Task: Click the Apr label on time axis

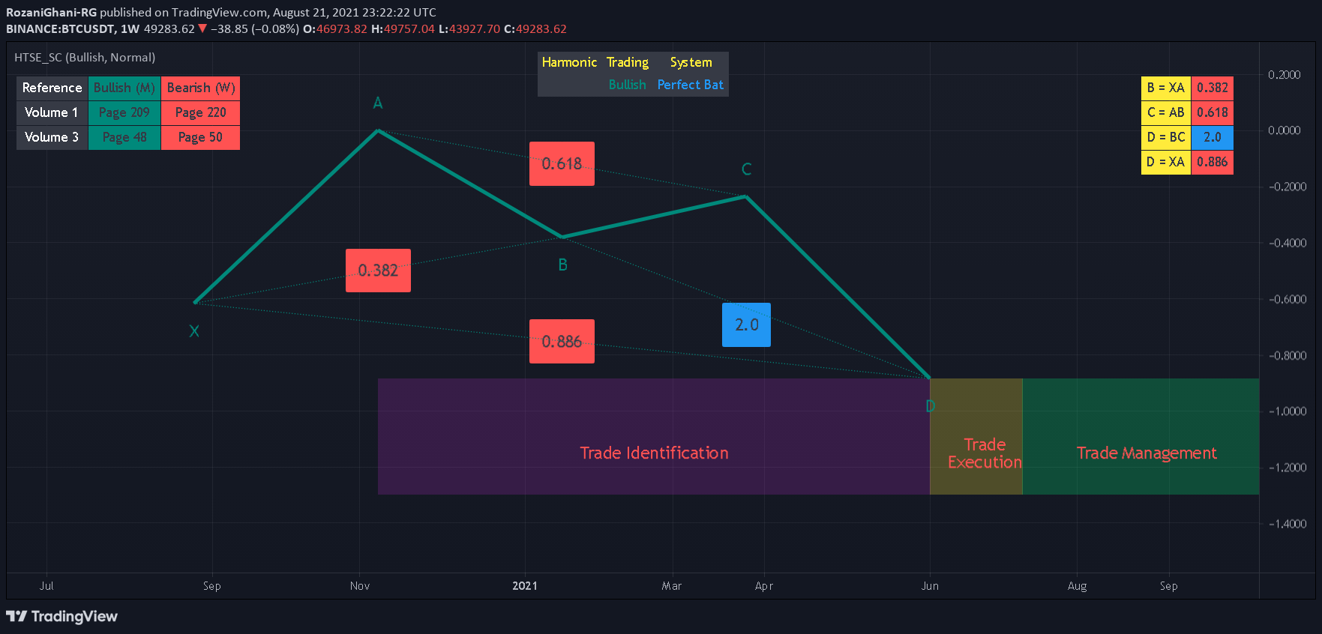Action: click(x=764, y=586)
